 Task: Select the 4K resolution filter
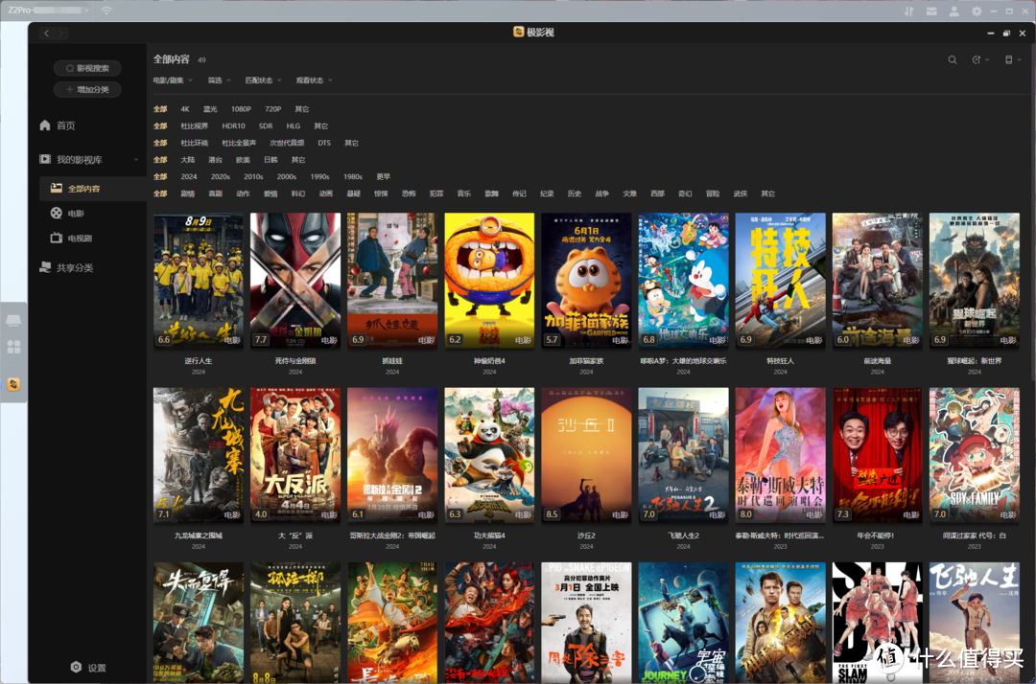click(x=185, y=109)
